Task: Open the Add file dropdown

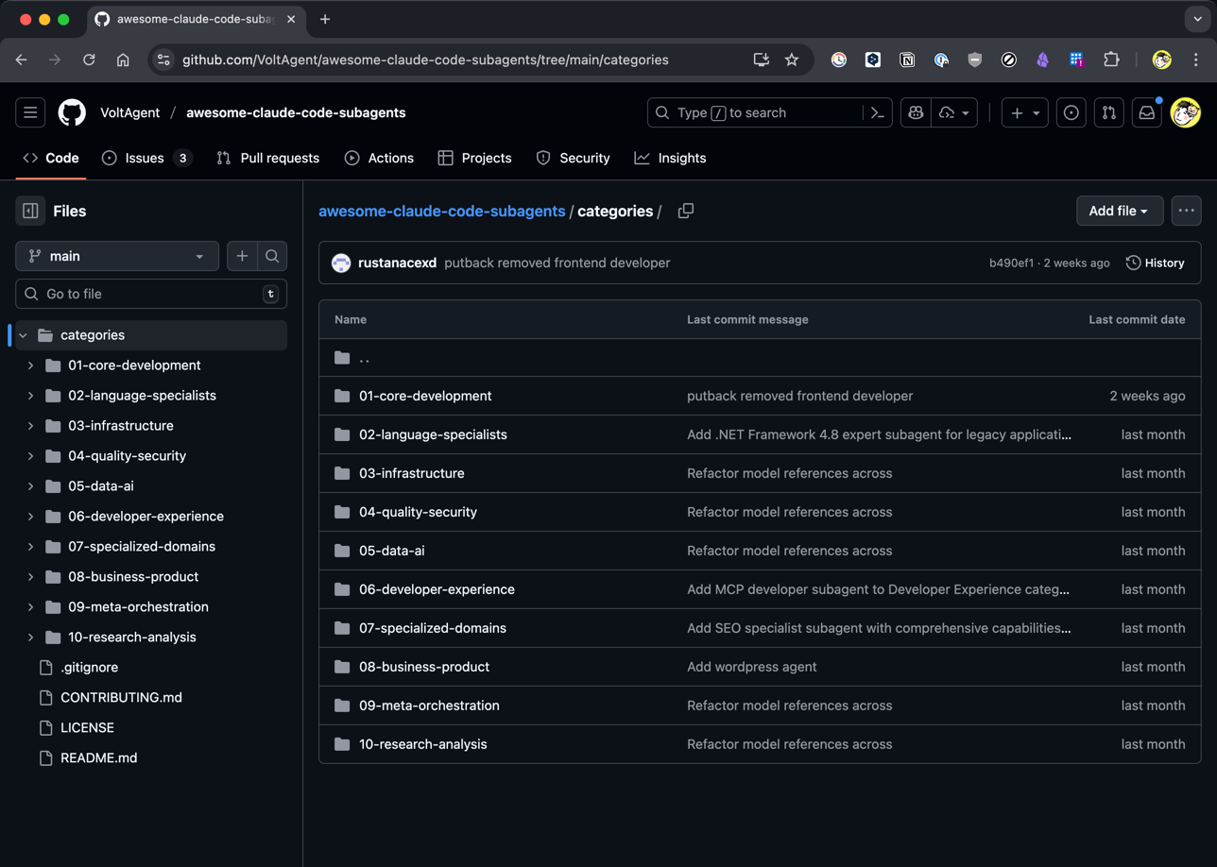Action: [1120, 211]
